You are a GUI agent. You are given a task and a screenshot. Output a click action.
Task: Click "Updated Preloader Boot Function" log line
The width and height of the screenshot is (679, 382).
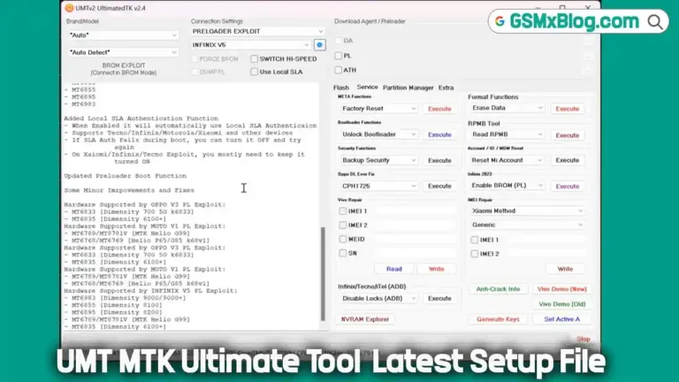click(x=126, y=176)
